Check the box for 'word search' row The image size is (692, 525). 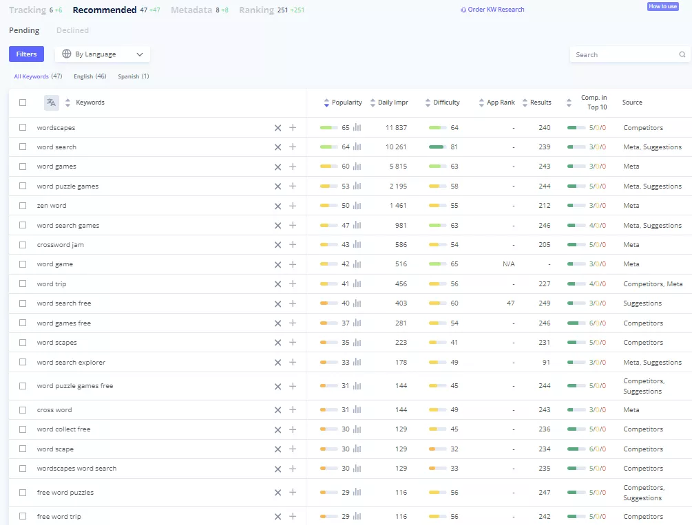(23, 147)
